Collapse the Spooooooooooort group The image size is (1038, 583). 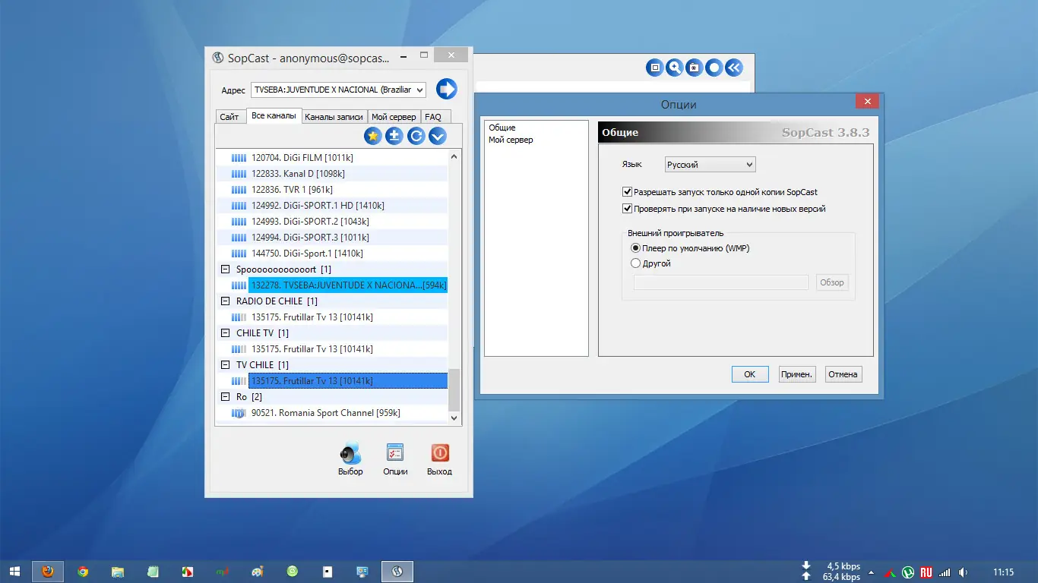pos(226,269)
